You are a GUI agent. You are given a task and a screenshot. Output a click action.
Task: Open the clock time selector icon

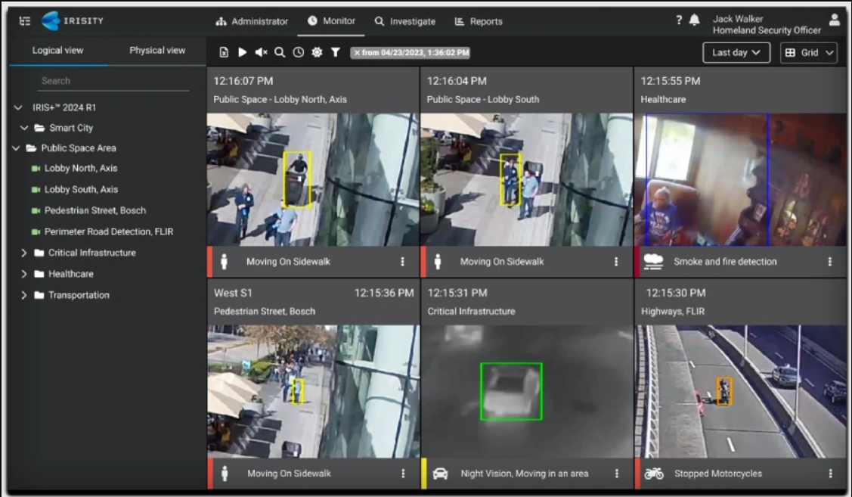[x=299, y=52]
